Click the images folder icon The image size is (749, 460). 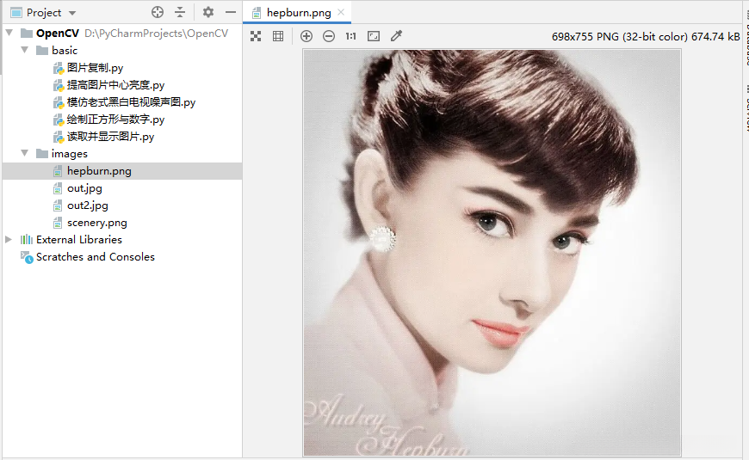pyautogui.click(x=42, y=153)
